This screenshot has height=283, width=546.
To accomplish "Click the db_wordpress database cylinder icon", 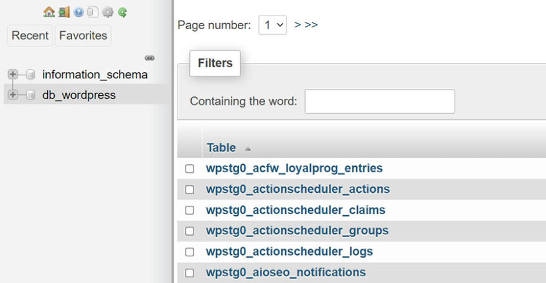I will point(31,95).
